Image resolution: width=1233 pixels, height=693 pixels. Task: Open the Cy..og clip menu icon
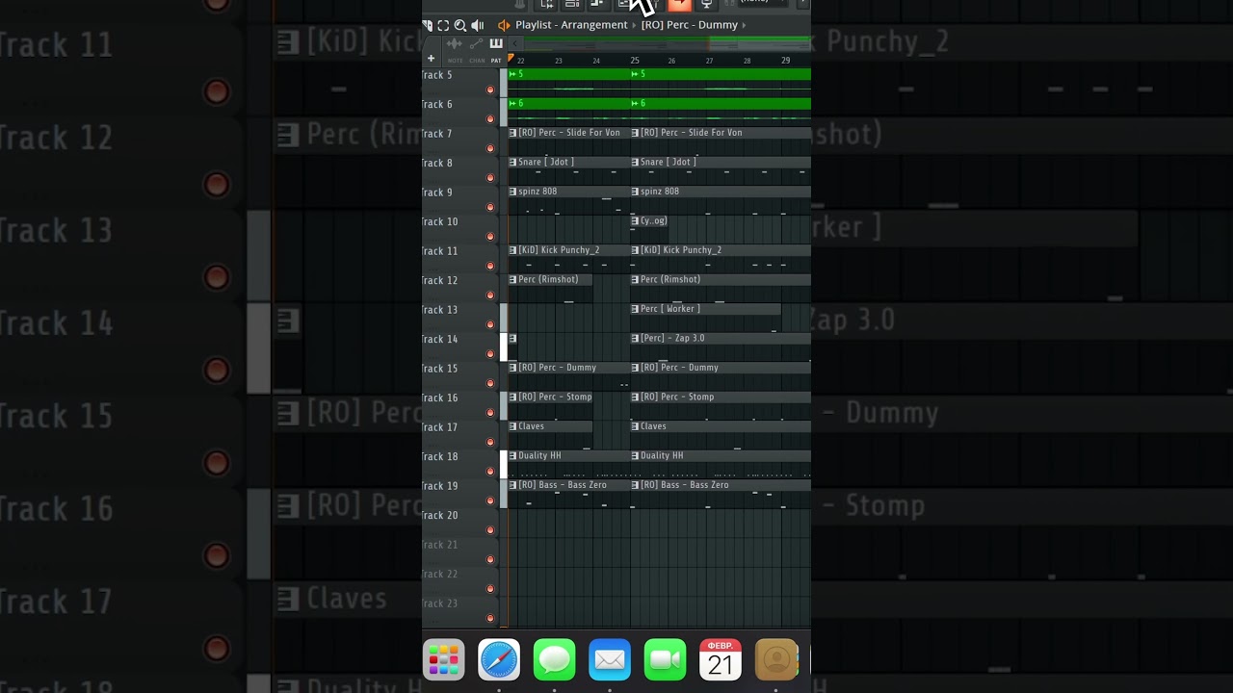tap(635, 221)
